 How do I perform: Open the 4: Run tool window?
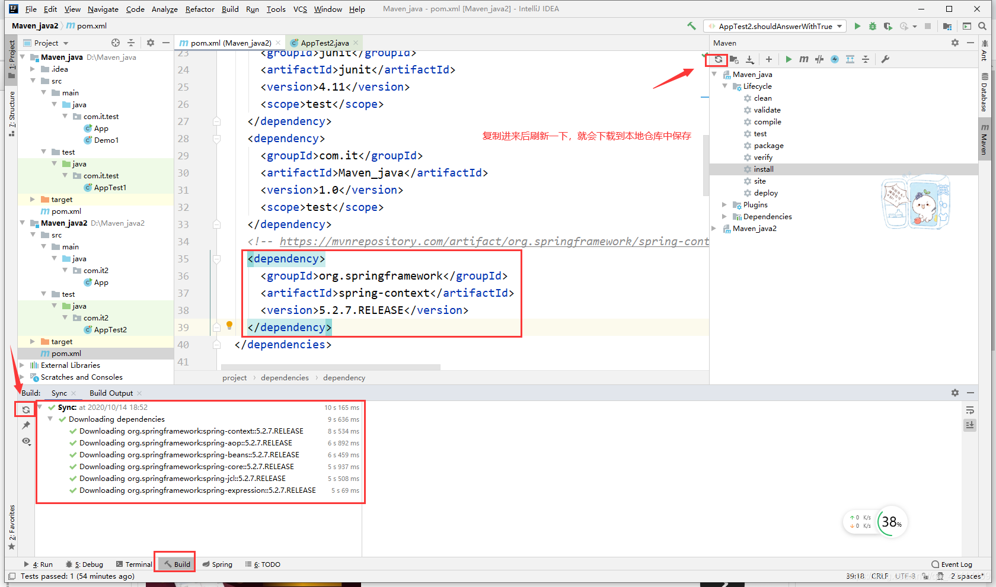tap(38, 564)
